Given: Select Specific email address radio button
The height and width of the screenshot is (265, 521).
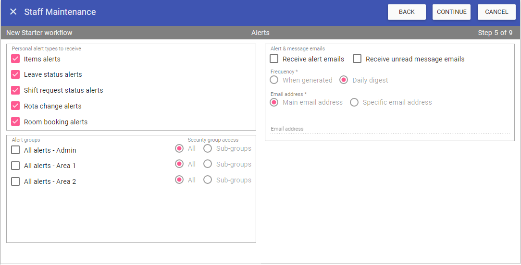Looking at the screenshot, I should [354, 102].
